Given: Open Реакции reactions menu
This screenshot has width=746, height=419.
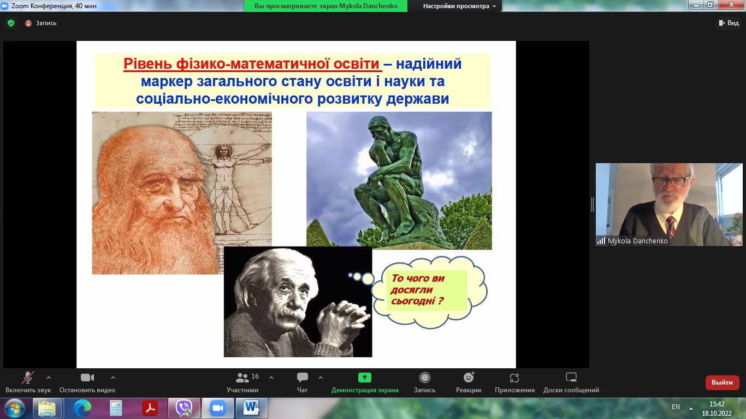Looking at the screenshot, I should click(469, 382).
